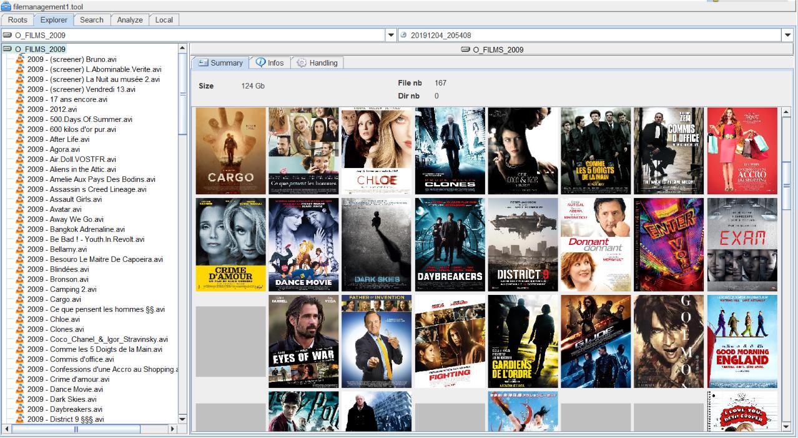Click the VLC icon next to 2009 - Dance Movie.avi
This screenshot has height=438, width=798.
pos(20,389)
